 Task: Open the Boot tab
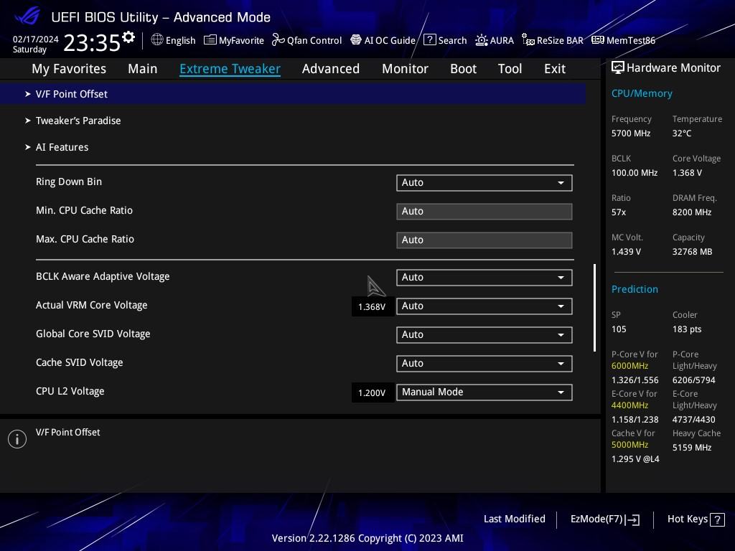tap(463, 69)
